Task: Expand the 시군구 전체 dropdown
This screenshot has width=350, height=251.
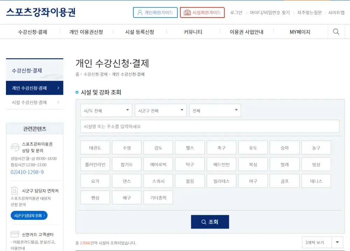Action: (160, 110)
